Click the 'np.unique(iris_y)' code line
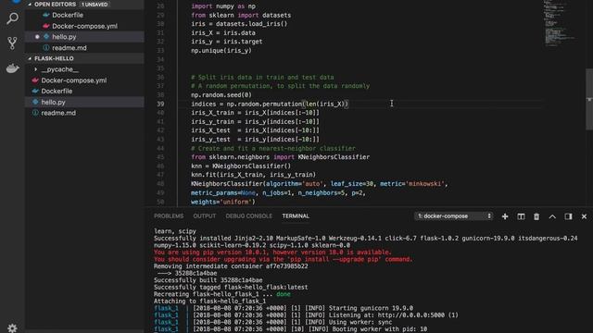The height and width of the screenshot is (333, 593). pos(221,51)
